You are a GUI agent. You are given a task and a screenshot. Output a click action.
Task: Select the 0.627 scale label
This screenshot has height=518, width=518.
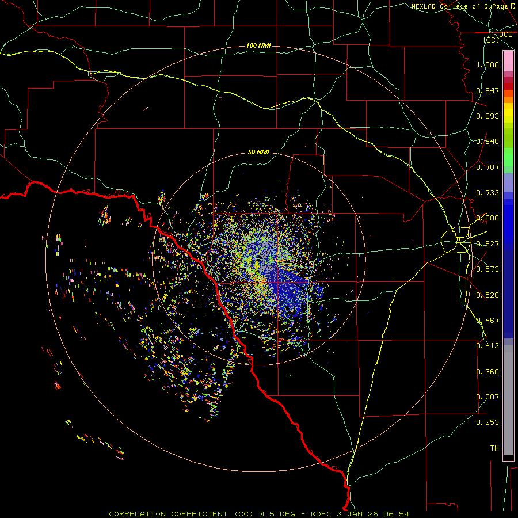click(487, 244)
